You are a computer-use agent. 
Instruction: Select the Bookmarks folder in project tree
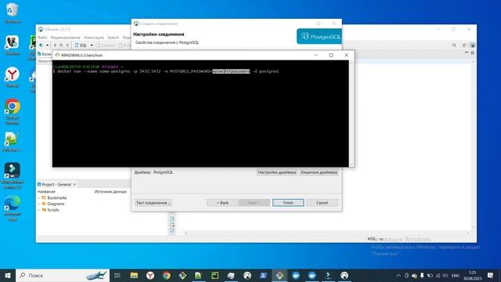[x=54, y=198]
